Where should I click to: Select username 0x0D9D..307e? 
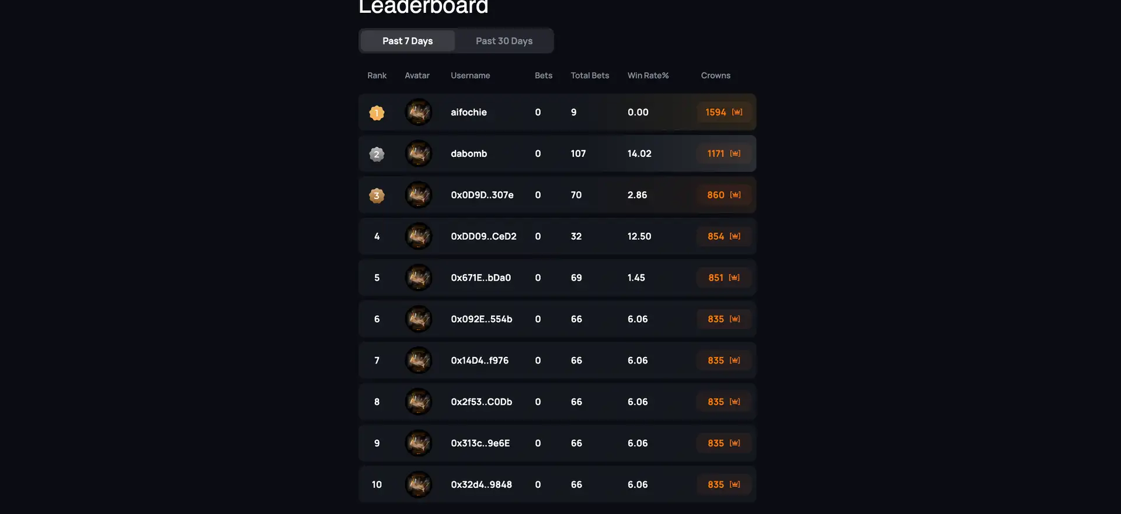[x=482, y=195]
